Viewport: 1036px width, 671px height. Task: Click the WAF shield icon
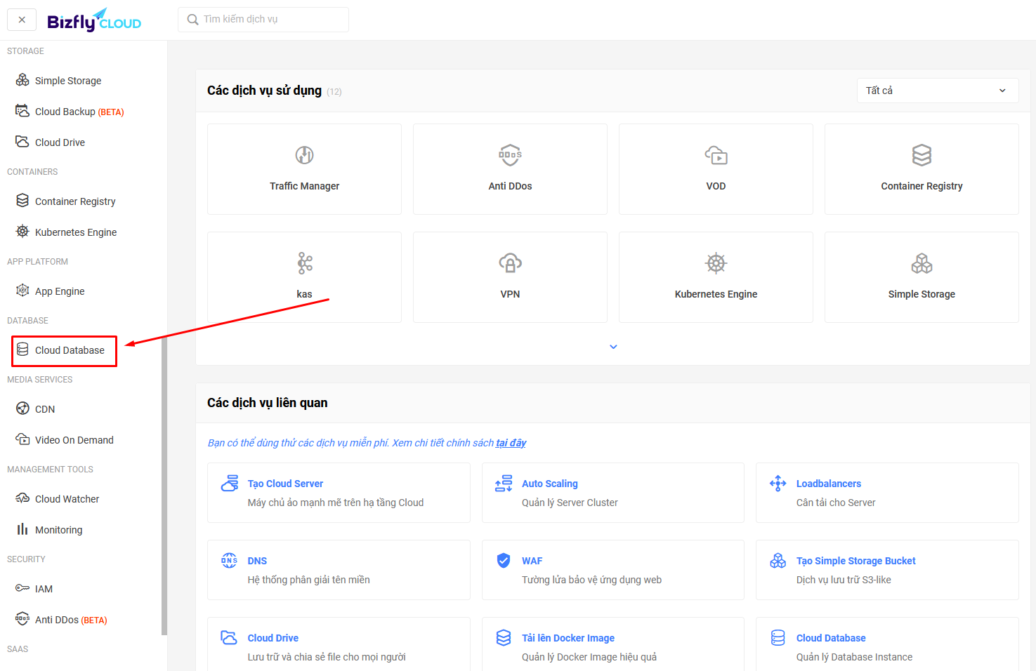click(x=504, y=560)
